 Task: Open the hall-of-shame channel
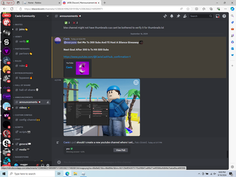pyautogui.click(x=32, y=90)
